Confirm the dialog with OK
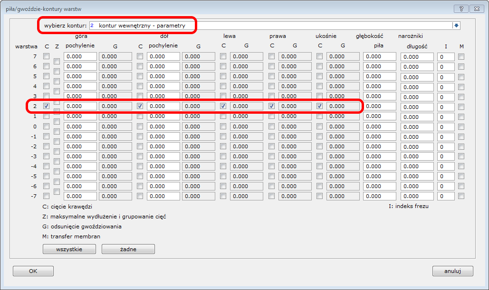Screen dimensions: 489x290 [x=33, y=271]
